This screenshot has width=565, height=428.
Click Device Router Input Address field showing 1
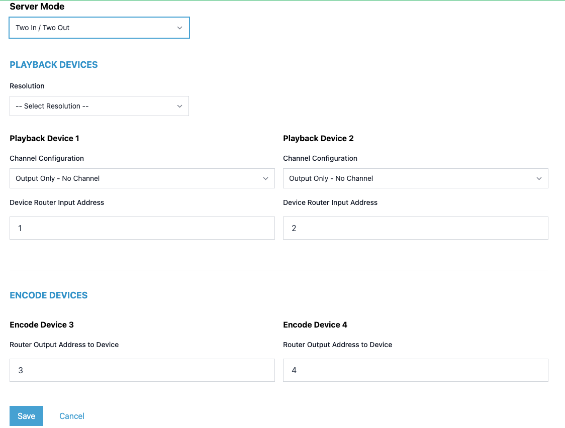tap(142, 228)
